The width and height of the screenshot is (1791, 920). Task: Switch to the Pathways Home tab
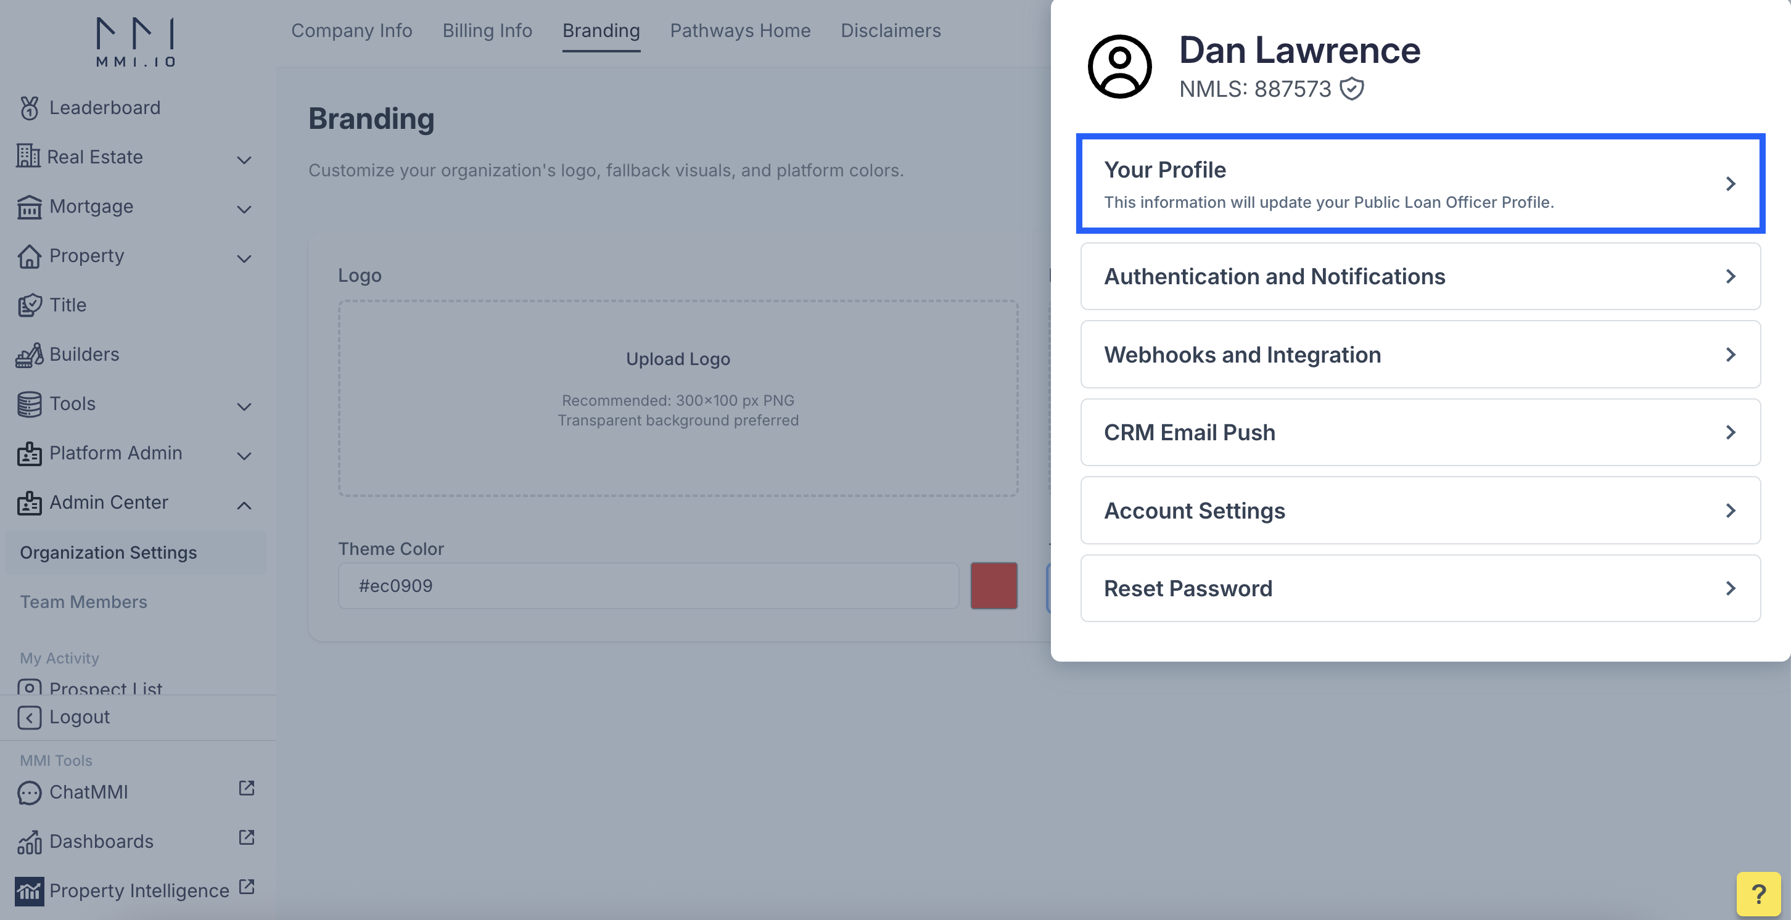741,31
